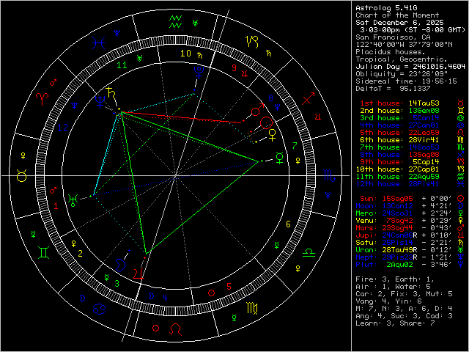Select the large red Mars glyph in chart
The image size is (469, 352).
pos(257,110)
